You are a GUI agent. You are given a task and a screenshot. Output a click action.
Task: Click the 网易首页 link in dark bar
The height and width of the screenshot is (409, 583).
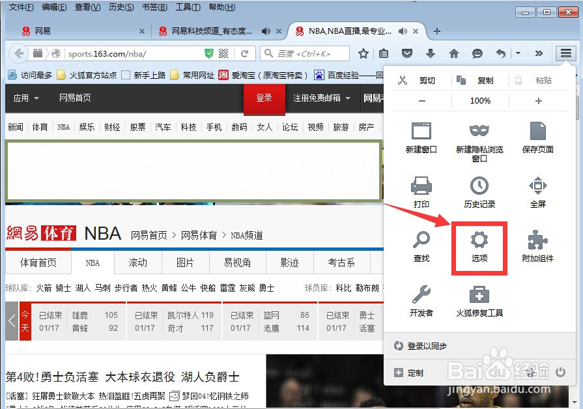coord(75,98)
